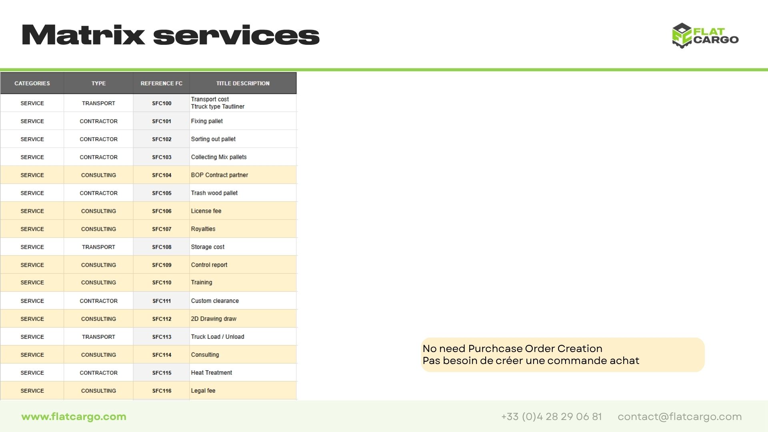Click the Fixing pallet description cell

(x=207, y=121)
